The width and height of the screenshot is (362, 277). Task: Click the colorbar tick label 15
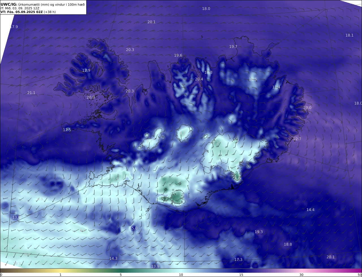[241, 275]
